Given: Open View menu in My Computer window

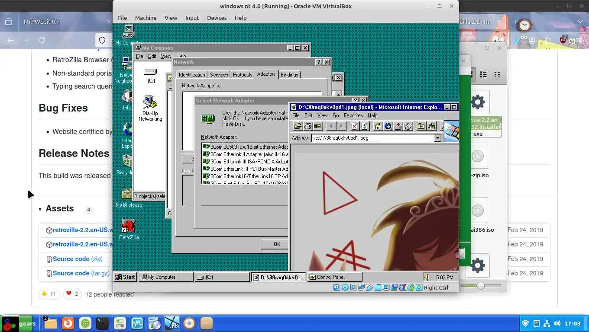Looking at the screenshot, I should tap(166, 56).
